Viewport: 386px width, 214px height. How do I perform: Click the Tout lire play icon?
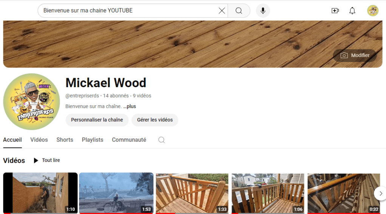click(x=36, y=160)
